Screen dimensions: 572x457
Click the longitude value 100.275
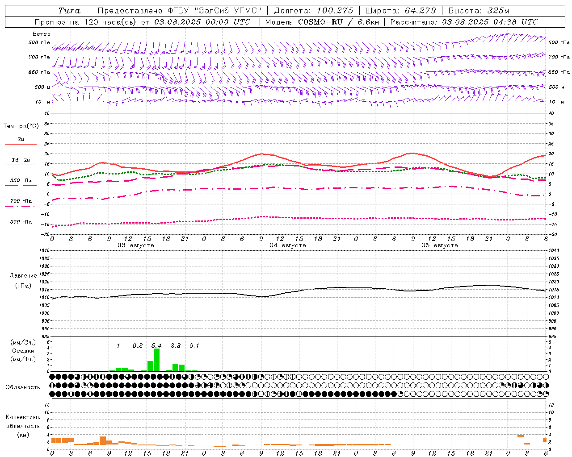(335, 11)
